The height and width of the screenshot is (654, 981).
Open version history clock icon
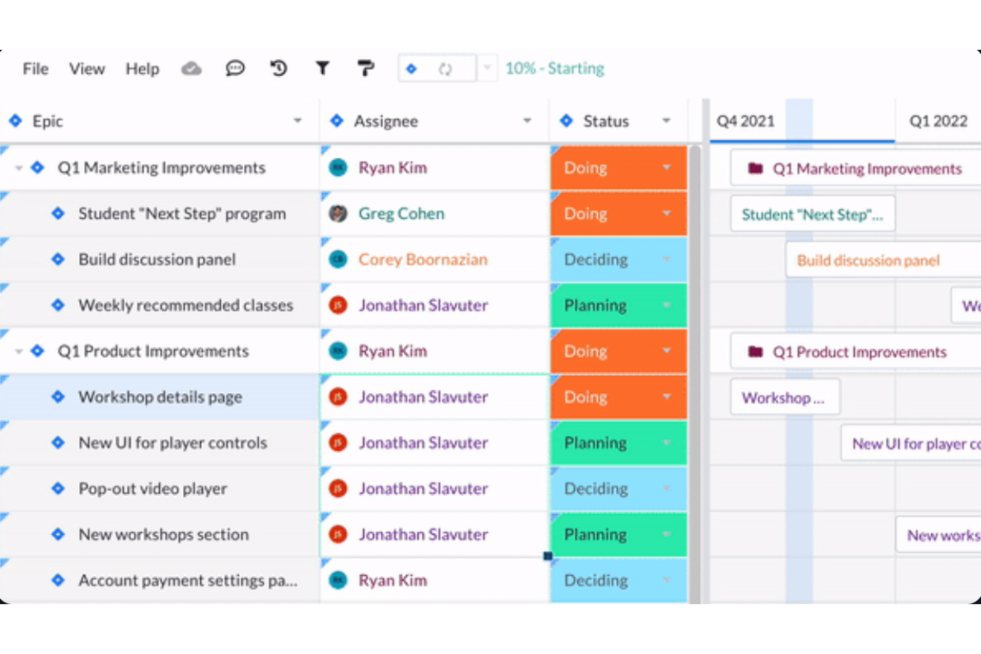279,68
